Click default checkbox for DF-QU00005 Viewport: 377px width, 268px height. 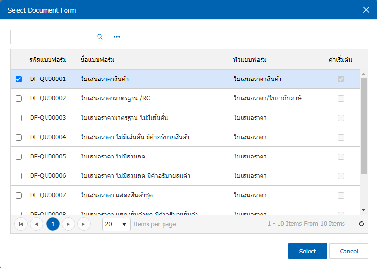[341, 157]
